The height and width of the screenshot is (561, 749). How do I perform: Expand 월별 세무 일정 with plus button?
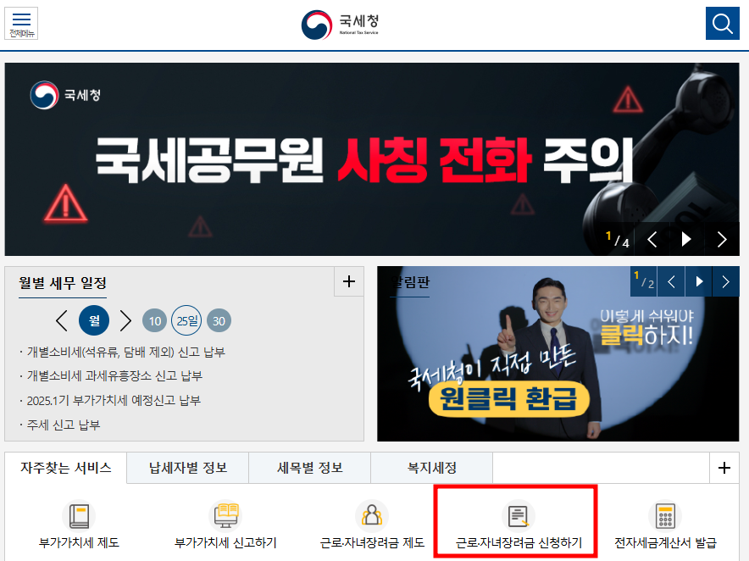point(349,281)
